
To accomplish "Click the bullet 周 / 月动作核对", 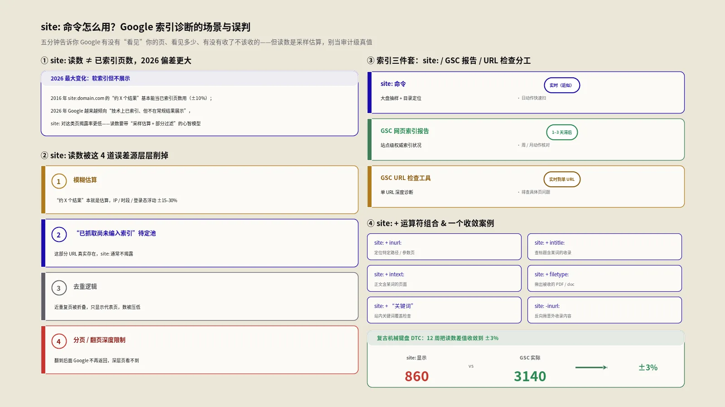I will [534, 145].
